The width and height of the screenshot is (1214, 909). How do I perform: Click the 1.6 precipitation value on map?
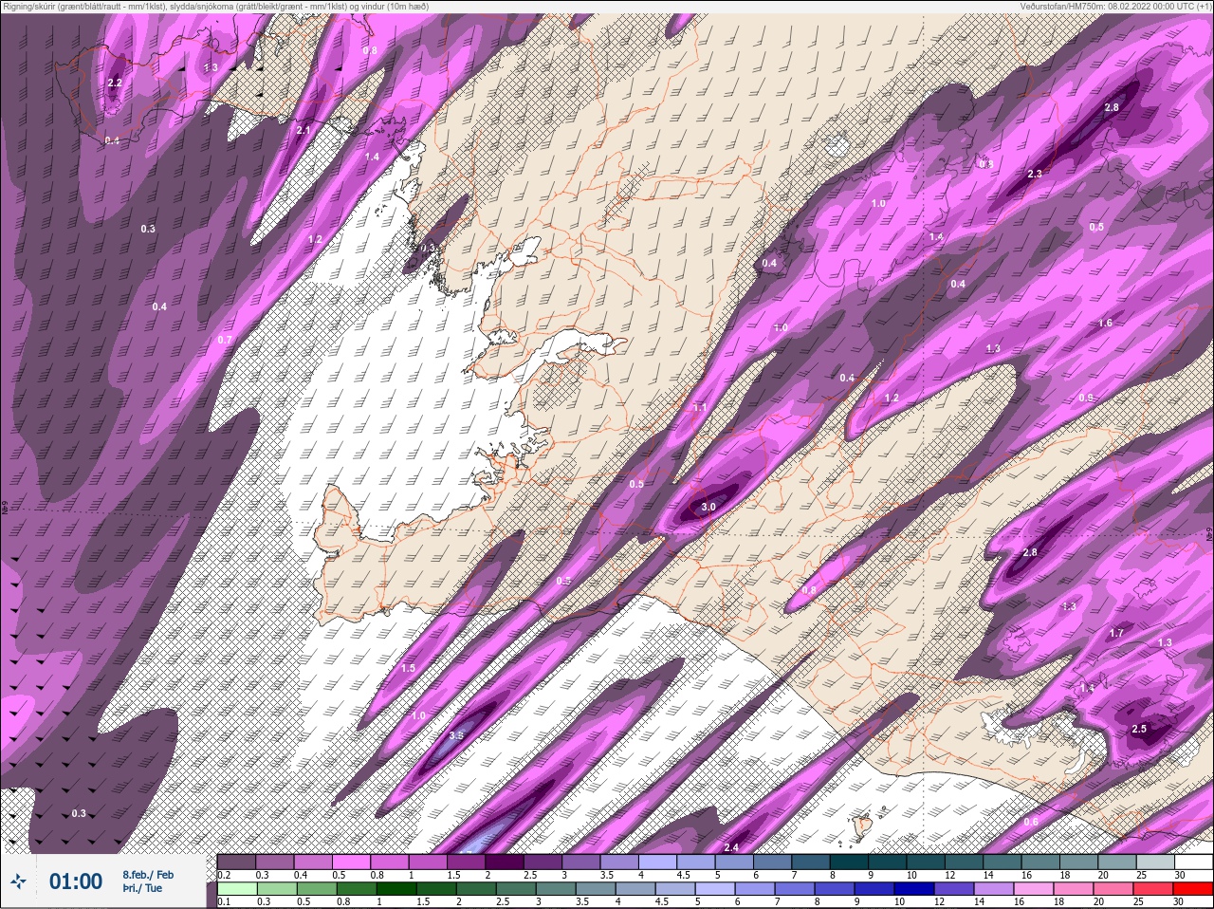coord(1105,324)
